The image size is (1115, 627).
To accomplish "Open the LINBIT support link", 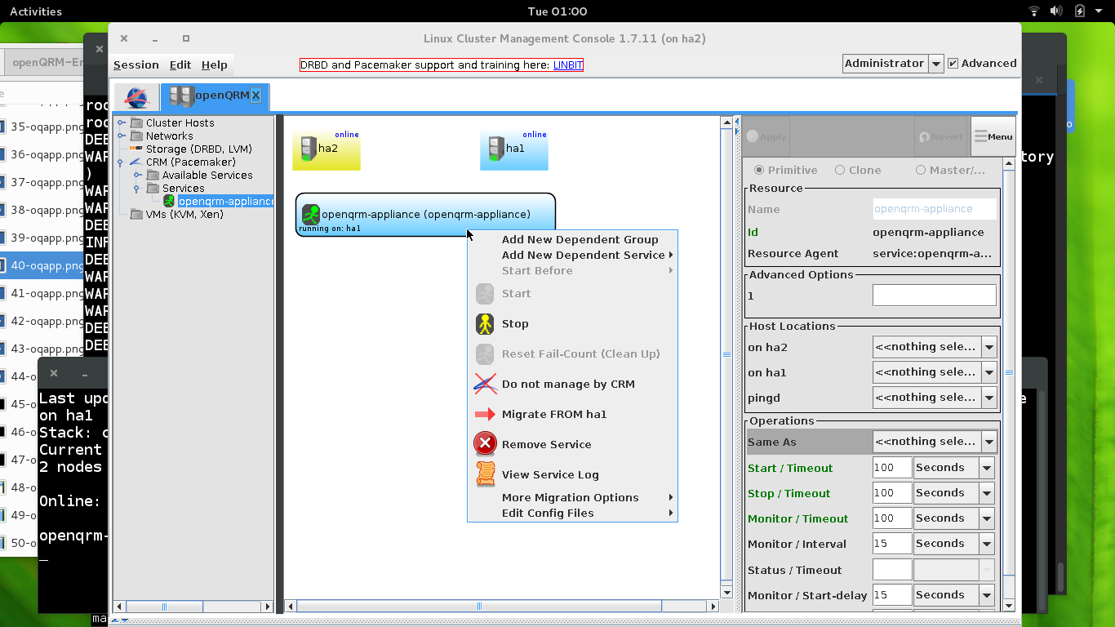I will [568, 65].
